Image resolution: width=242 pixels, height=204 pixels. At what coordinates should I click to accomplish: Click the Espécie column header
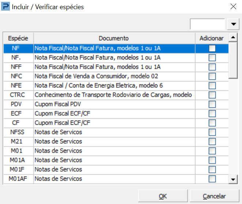click(x=18, y=38)
